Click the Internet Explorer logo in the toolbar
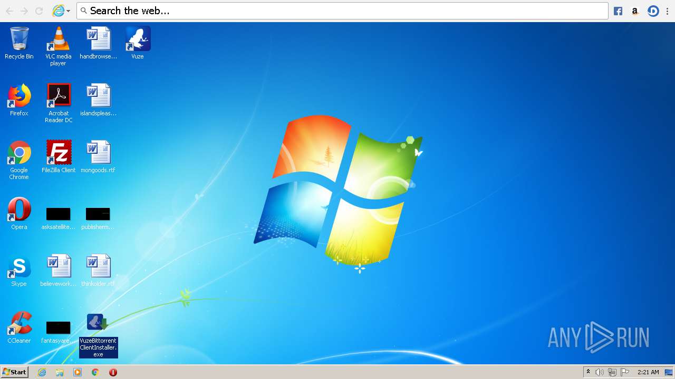The width and height of the screenshot is (675, 379). (x=58, y=11)
